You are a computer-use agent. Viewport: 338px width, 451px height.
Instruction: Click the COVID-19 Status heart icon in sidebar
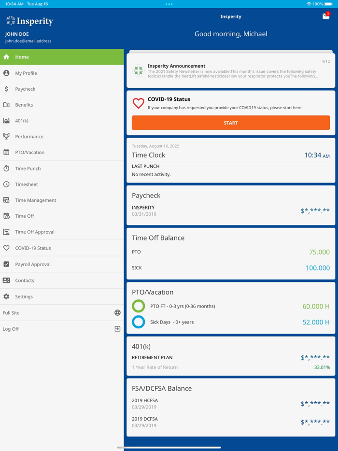(x=6, y=248)
